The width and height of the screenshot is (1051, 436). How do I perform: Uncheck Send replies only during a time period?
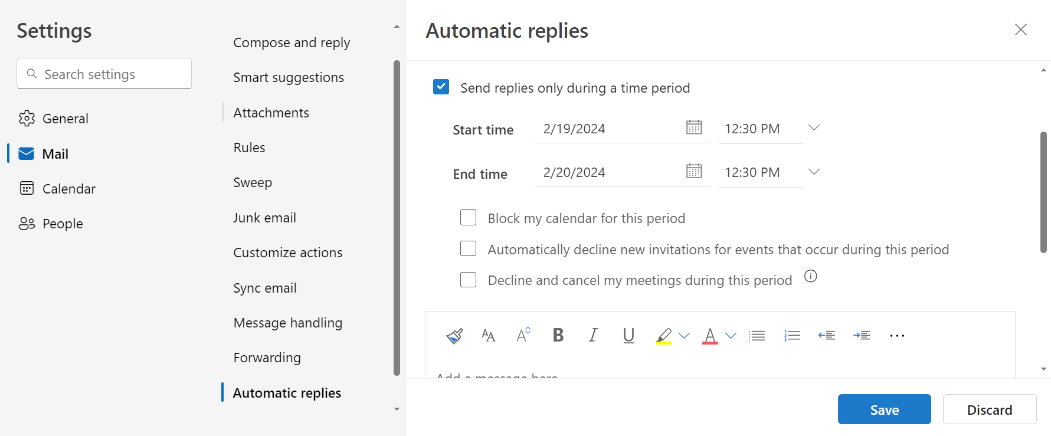coord(441,87)
